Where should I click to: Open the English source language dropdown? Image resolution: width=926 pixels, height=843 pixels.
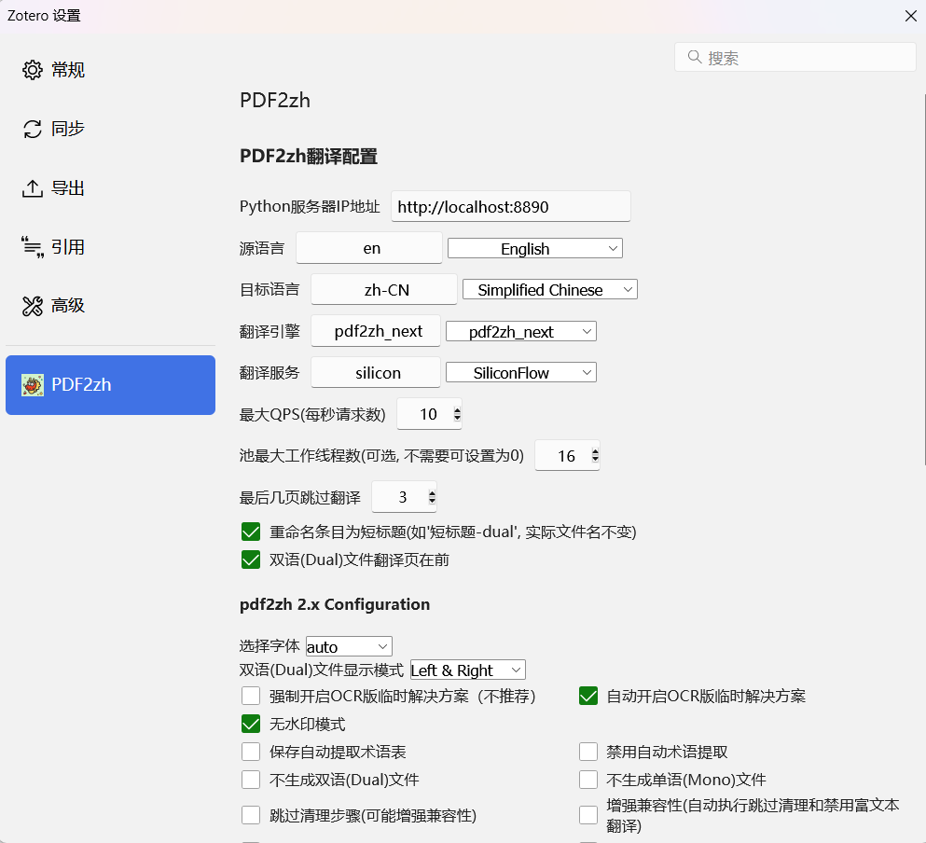[535, 249]
